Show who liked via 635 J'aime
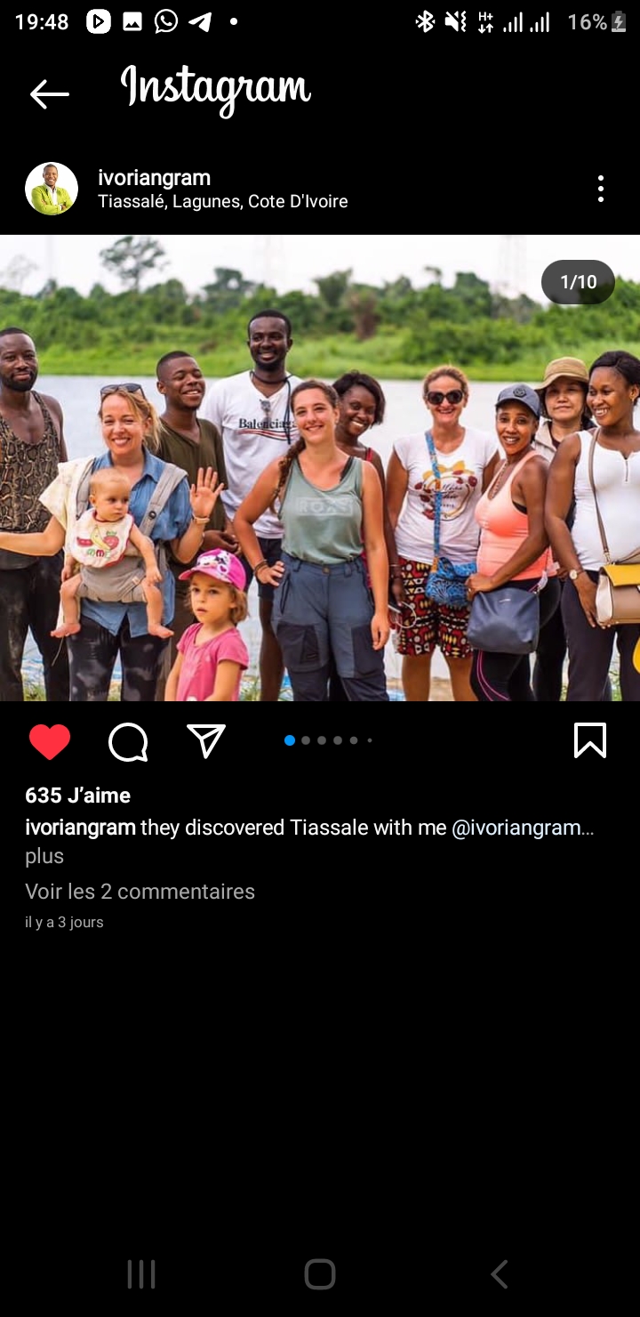 point(77,796)
